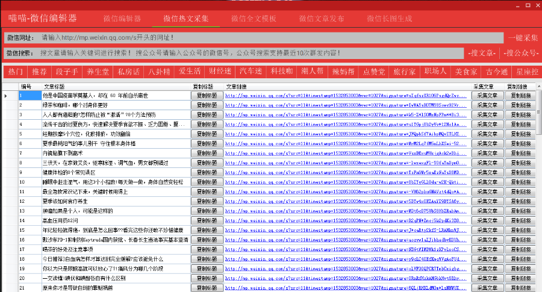
Task: Click the 文章链接 column header
Action: (x=347, y=87)
